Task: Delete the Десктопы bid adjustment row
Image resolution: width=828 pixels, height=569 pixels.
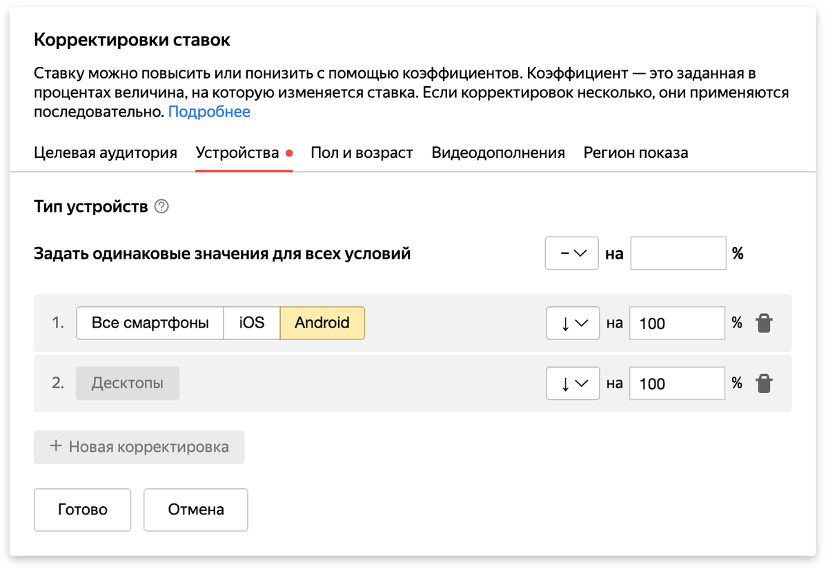Action: (764, 383)
